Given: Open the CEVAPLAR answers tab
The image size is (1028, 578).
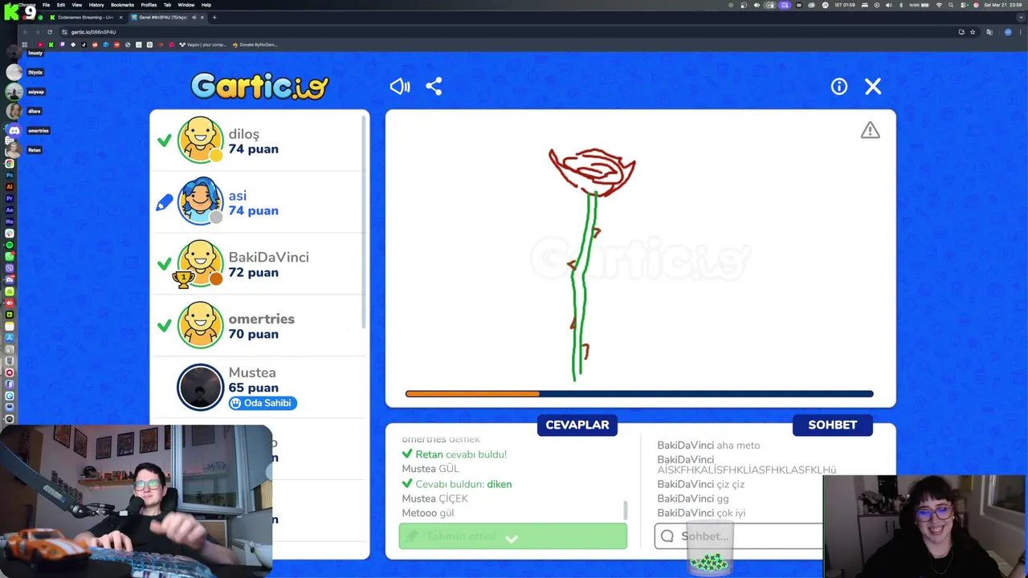Looking at the screenshot, I should [x=577, y=425].
